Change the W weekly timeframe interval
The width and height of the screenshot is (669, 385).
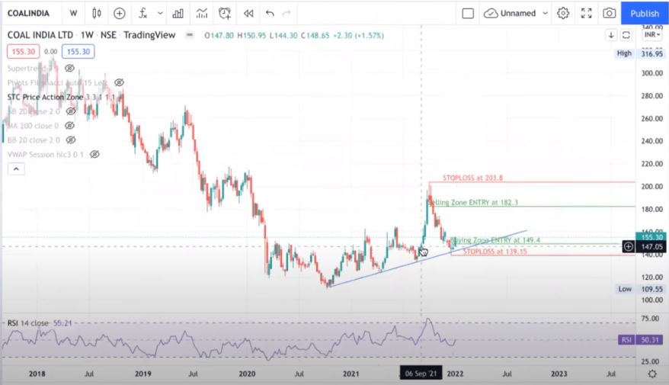(72, 13)
